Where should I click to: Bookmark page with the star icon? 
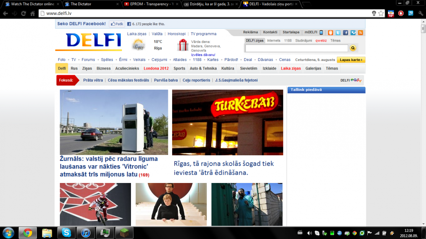pyautogui.click(x=381, y=13)
